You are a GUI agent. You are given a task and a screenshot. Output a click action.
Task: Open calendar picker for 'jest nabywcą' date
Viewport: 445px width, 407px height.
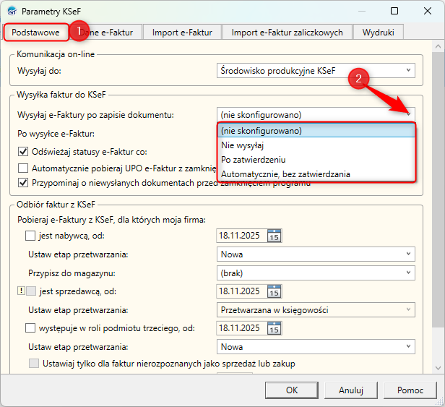pos(275,235)
